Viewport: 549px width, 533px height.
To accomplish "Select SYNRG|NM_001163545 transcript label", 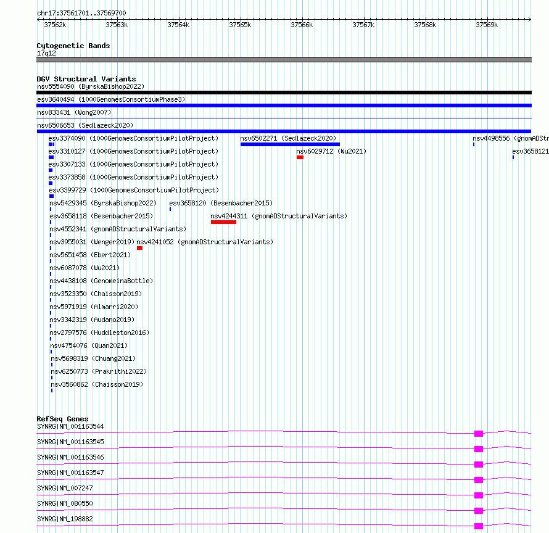I will pos(70,442).
